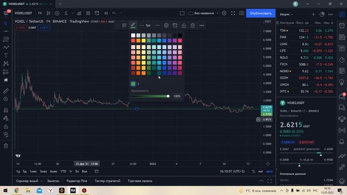The image size is (347, 195).
Task: Open Редактор Pine tab
Action: coord(77,181)
